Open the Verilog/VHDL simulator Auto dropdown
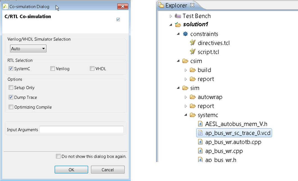Screen dimensions: 298x181 pos(43,48)
